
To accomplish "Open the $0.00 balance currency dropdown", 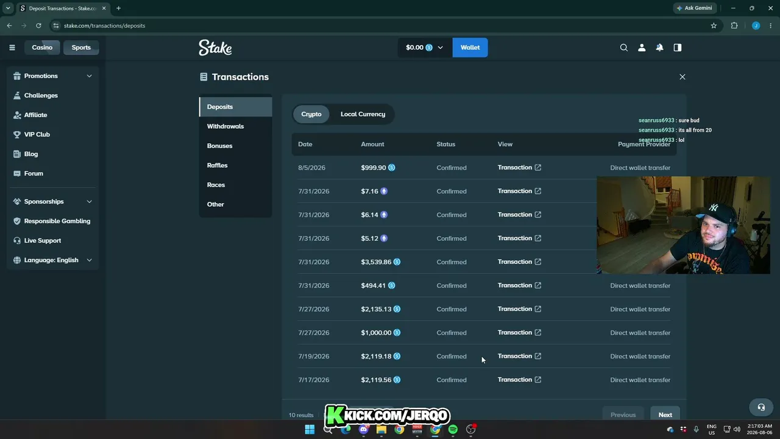I will point(425,48).
